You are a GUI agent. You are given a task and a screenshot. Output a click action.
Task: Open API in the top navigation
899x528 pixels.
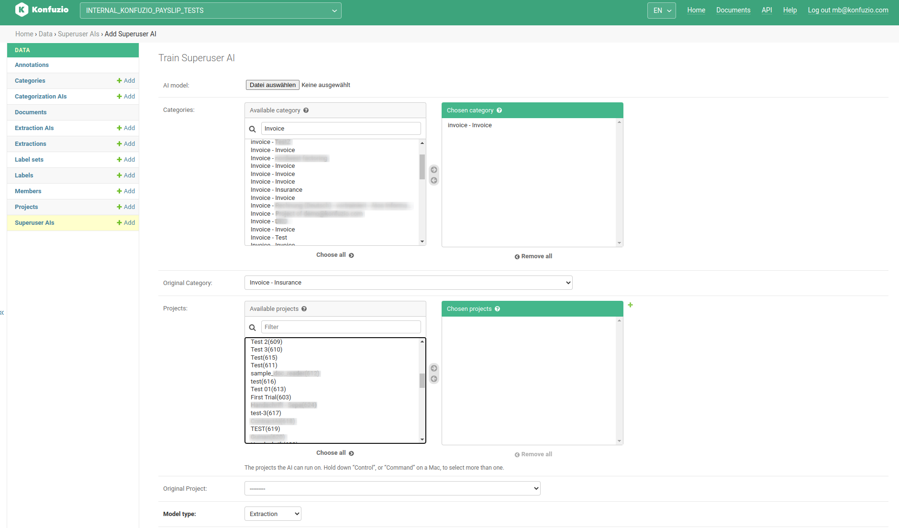coord(766,10)
